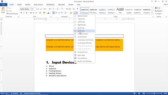
Task: Apply the text highlight color
Action: (44, 13)
